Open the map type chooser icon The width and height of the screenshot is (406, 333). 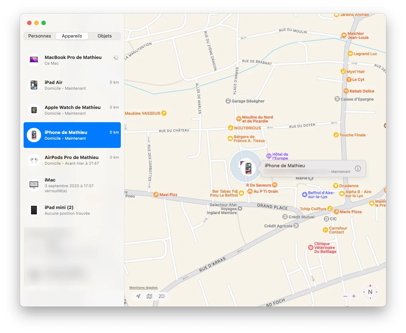149,296
